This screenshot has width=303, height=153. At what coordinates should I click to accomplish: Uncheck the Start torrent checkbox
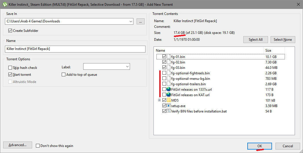pyautogui.click(x=10, y=74)
